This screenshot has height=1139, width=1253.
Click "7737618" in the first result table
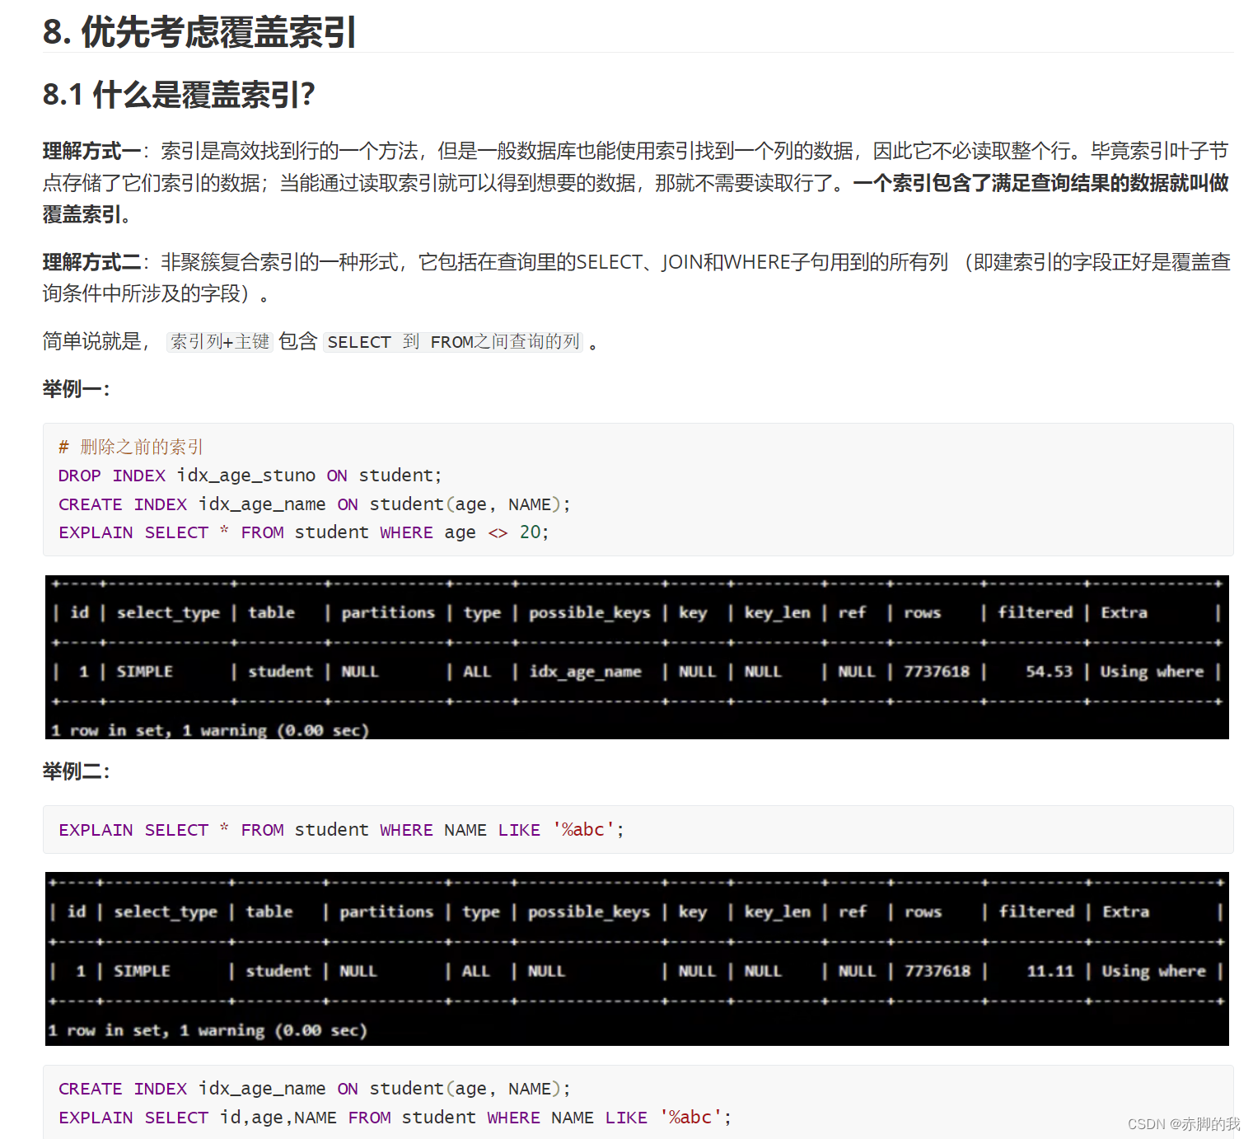click(x=937, y=672)
